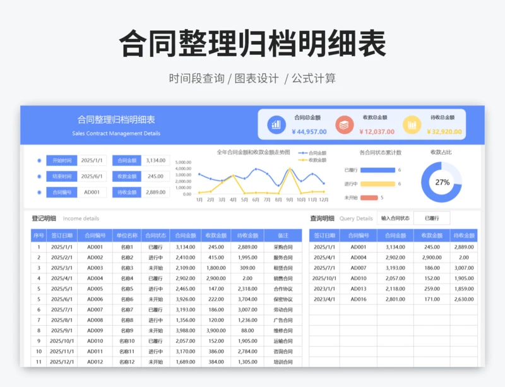Viewport: 505px width, 387px height.
Task: Click the 输入合同状态 label
Action: click(x=395, y=218)
